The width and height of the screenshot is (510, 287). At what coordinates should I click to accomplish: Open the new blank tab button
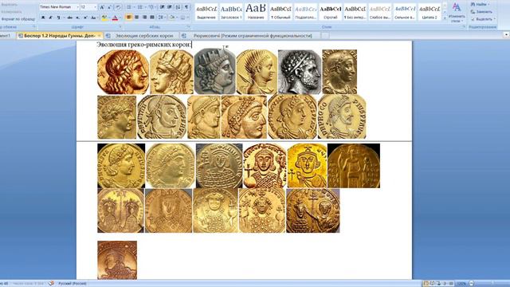pos(325,36)
